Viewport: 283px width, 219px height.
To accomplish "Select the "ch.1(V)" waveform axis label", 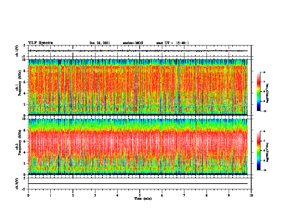I will (x=17, y=51).
